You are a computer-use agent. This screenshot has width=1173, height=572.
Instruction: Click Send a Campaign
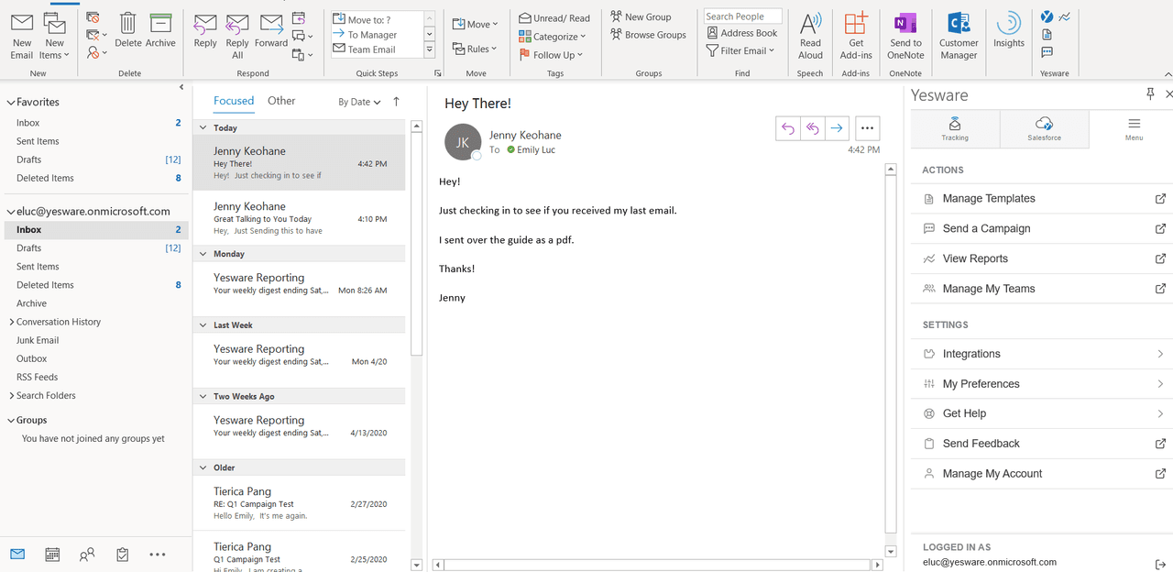click(x=1042, y=229)
